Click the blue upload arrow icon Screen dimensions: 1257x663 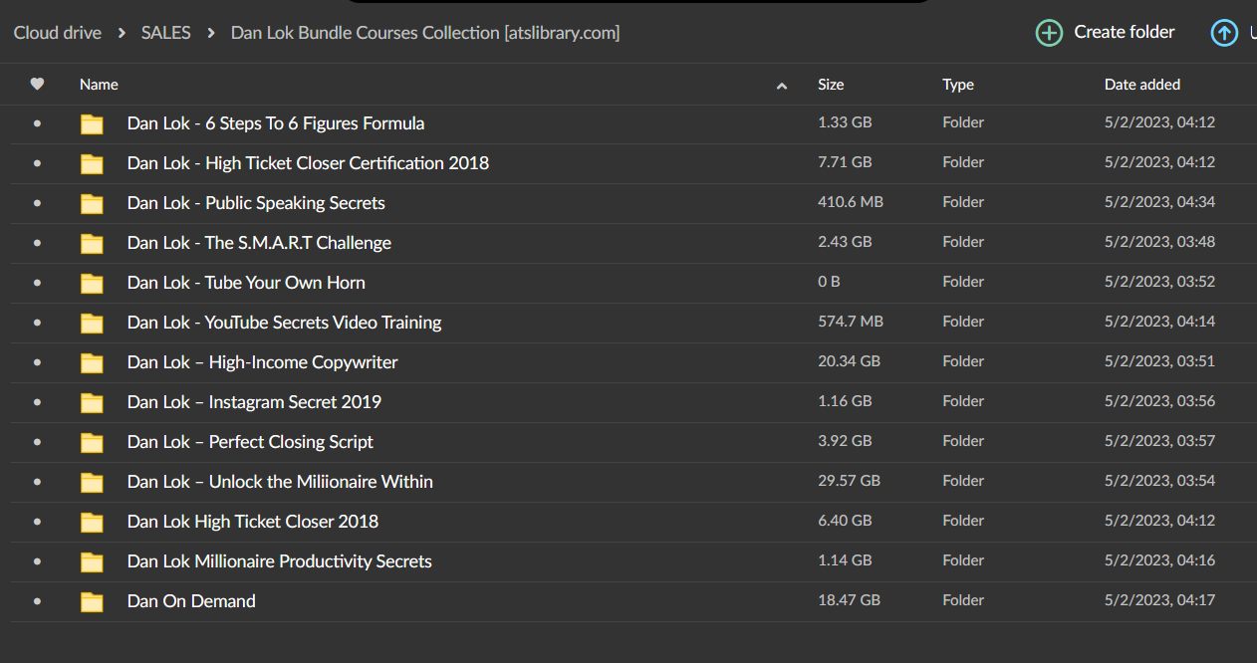point(1224,32)
